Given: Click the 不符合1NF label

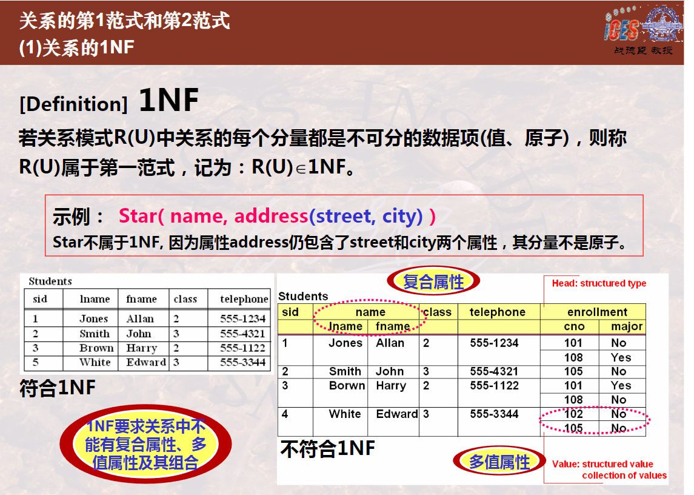Looking at the screenshot, I should click(327, 448).
